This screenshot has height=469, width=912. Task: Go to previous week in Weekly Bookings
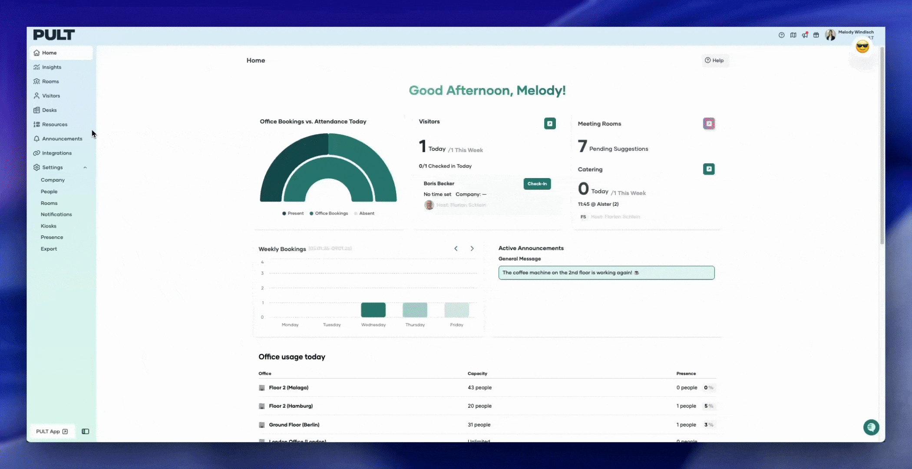(456, 248)
